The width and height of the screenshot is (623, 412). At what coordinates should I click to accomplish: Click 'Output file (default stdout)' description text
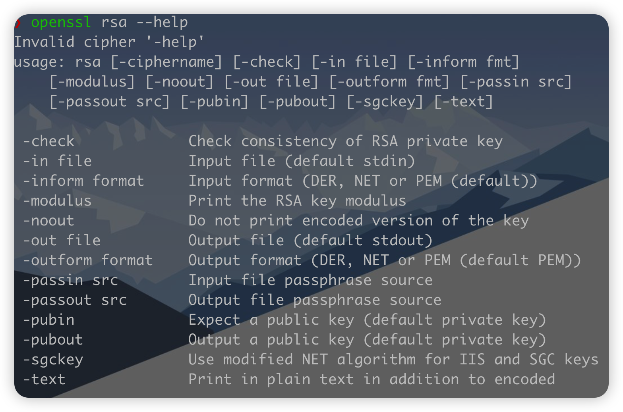point(310,241)
